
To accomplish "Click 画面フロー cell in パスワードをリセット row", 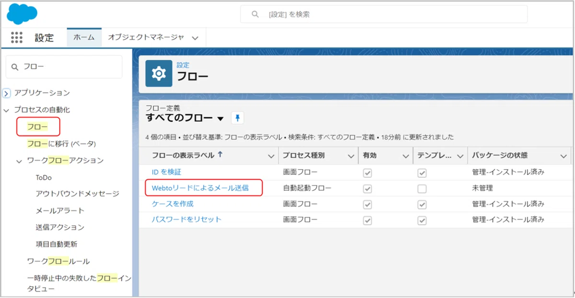I will pyautogui.click(x=300, y=220).
